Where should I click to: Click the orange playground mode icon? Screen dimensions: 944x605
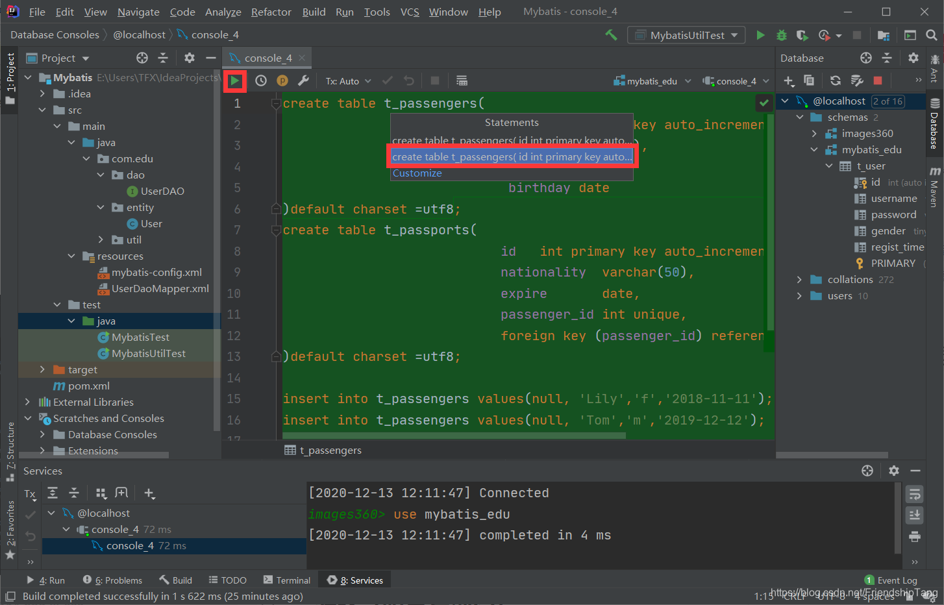point(282,81)
